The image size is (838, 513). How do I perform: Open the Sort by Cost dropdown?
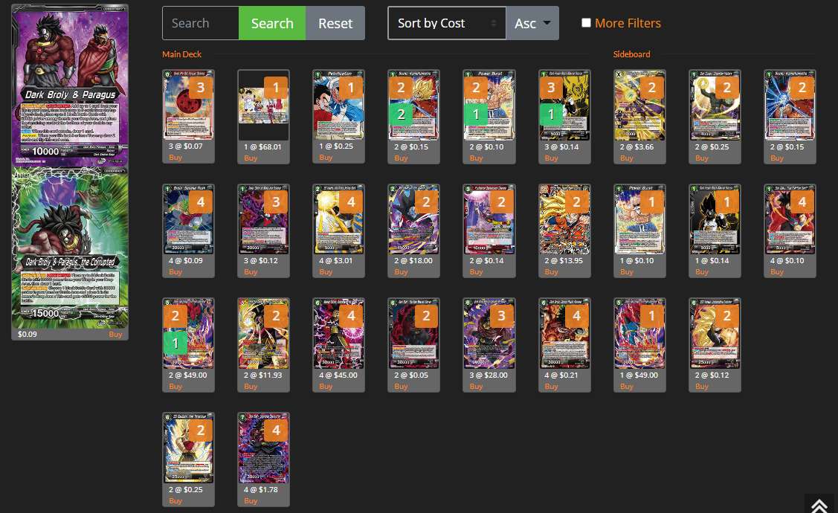(446, 23)
